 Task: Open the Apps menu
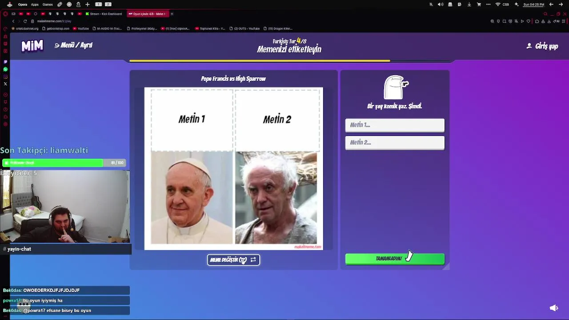pos(35,4)
